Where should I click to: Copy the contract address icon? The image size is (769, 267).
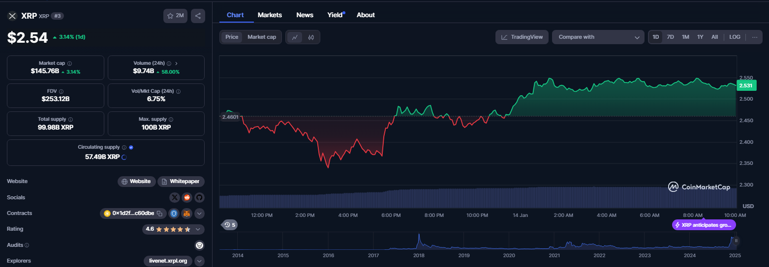[159, 214]
